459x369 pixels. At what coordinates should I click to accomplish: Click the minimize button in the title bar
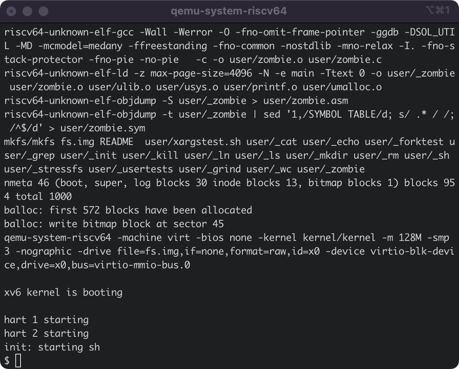pos(27,11)
